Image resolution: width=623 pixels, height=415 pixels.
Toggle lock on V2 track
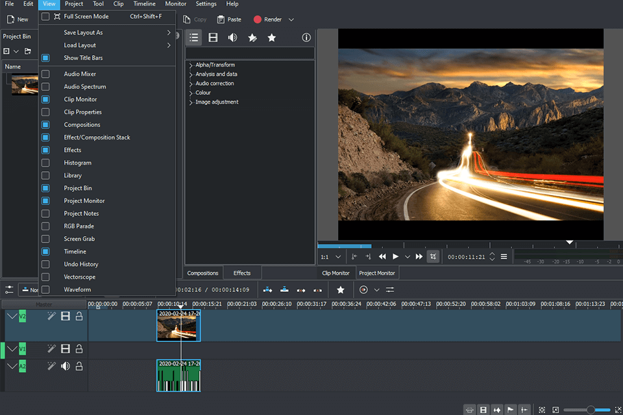click(x=79, y=316)
